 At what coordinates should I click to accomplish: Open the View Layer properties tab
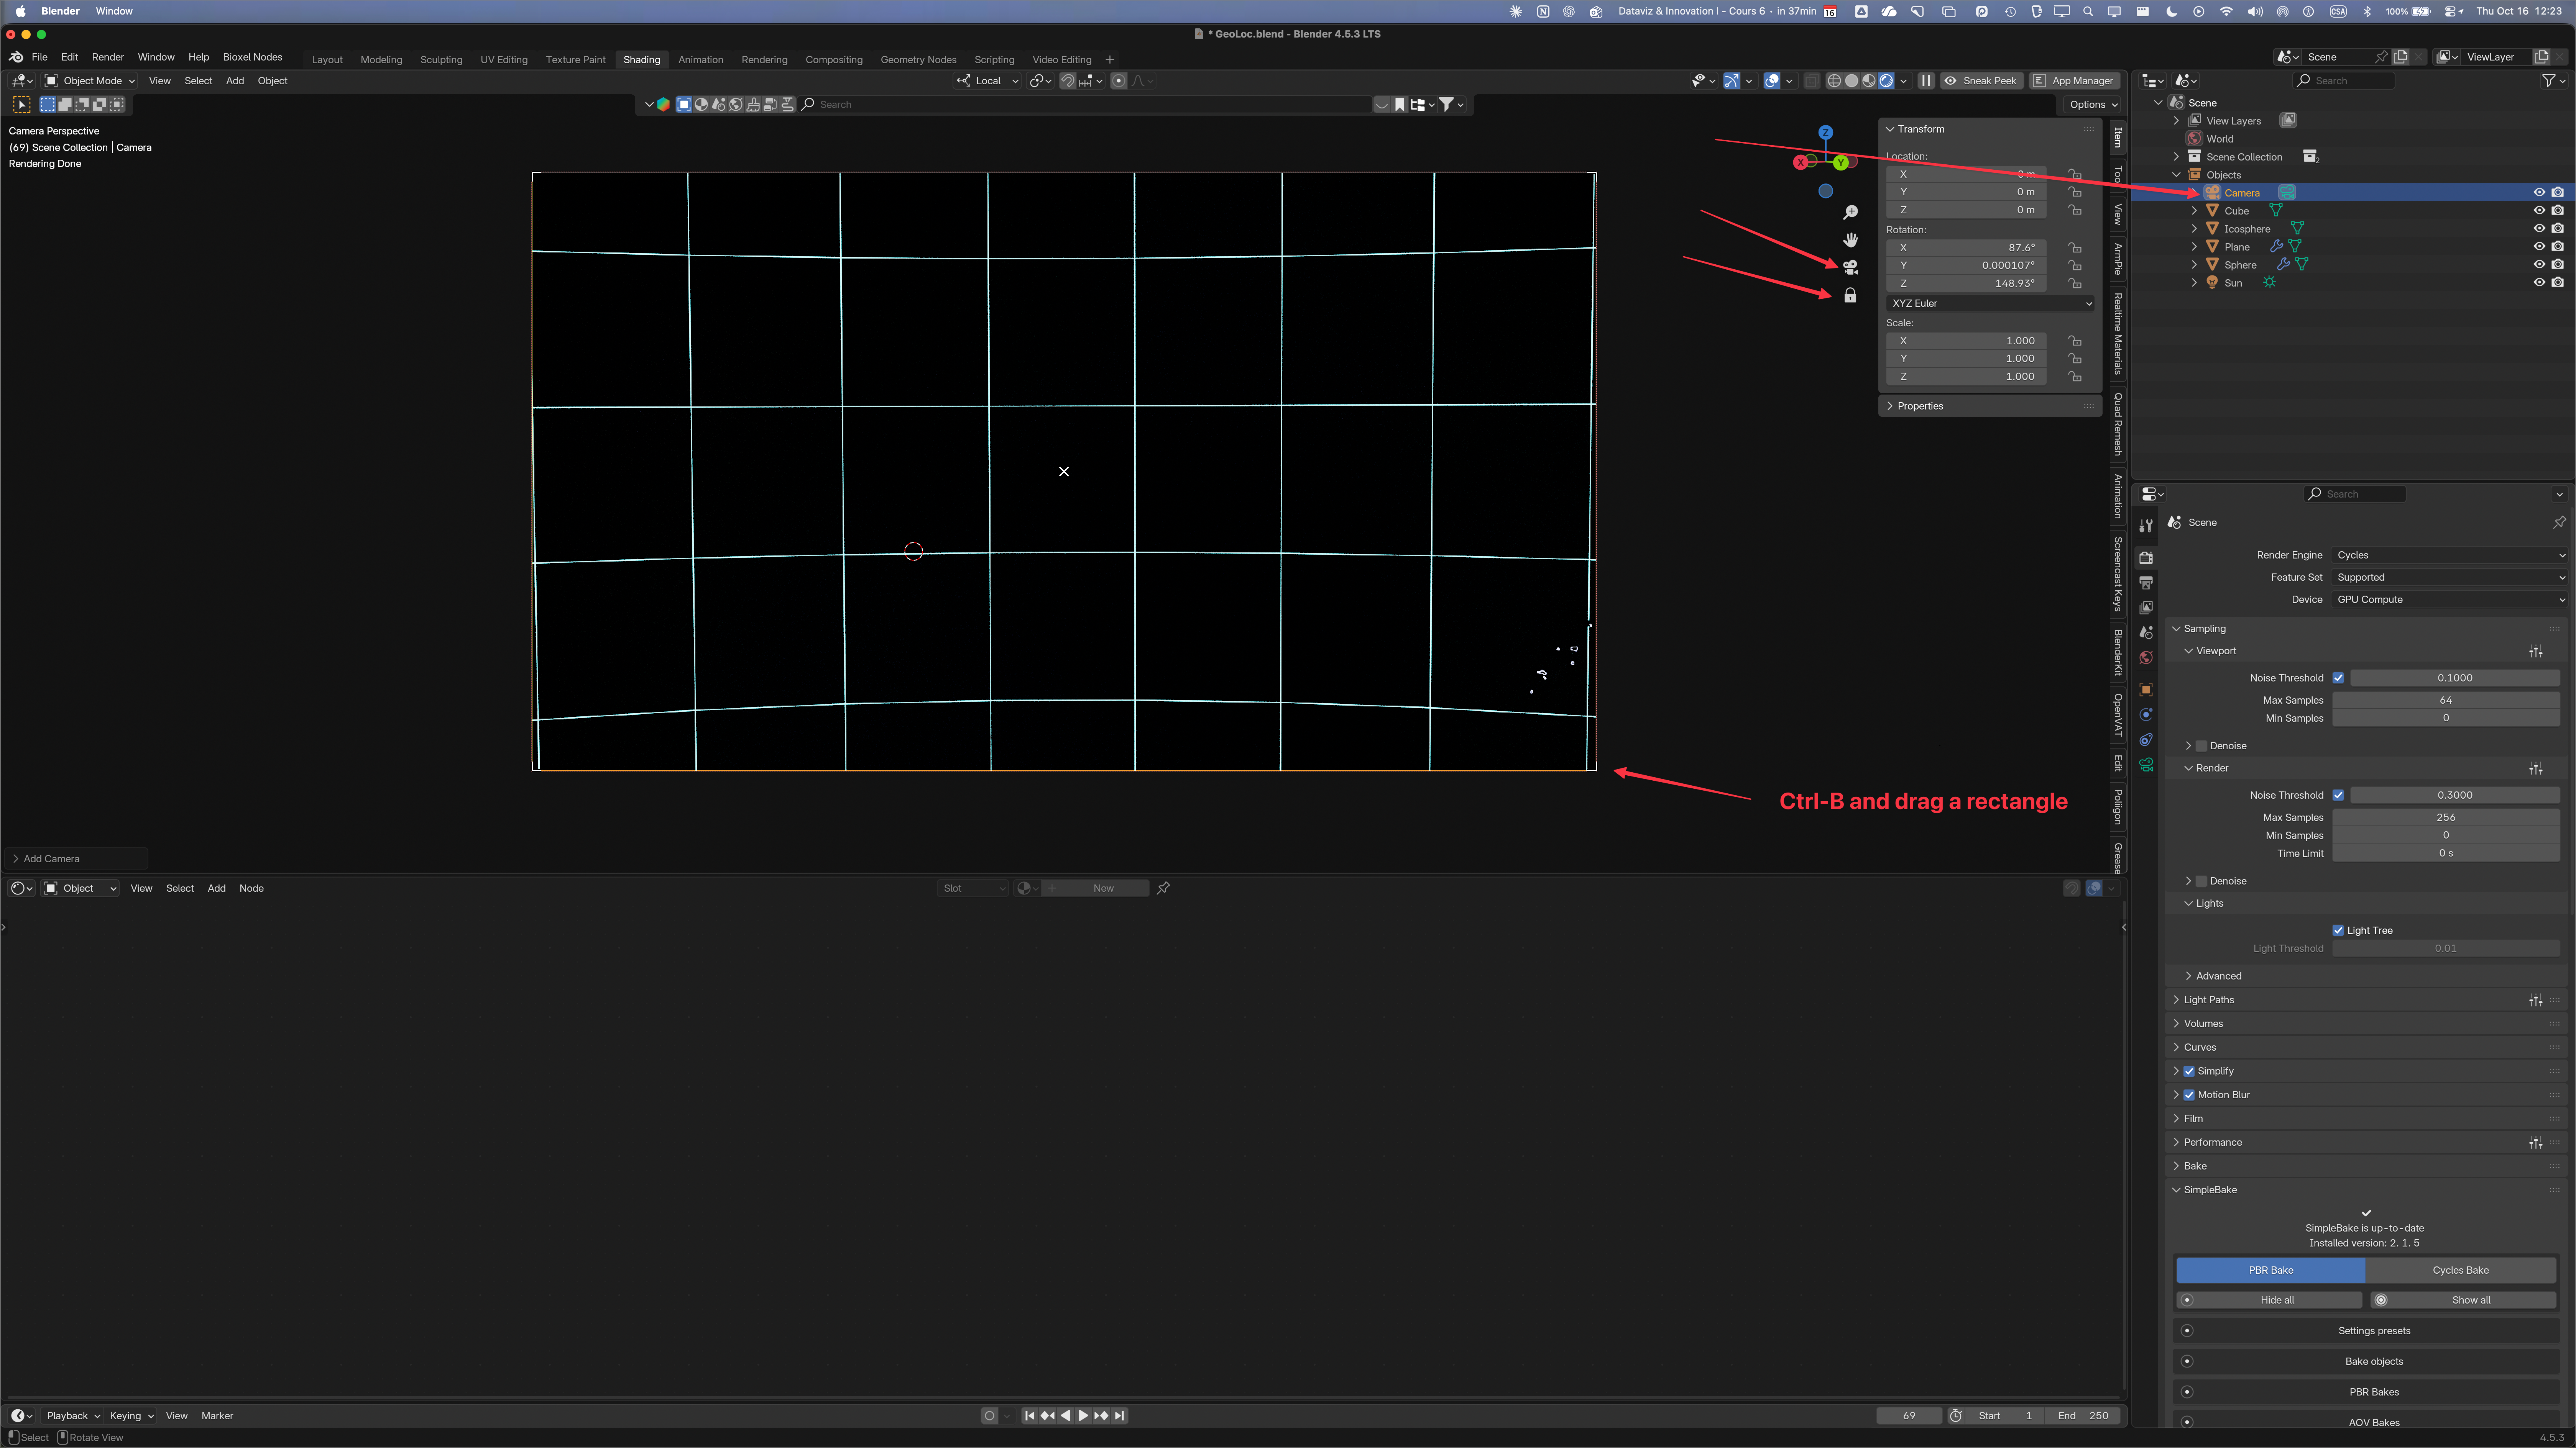click(x=2146, y=608)
